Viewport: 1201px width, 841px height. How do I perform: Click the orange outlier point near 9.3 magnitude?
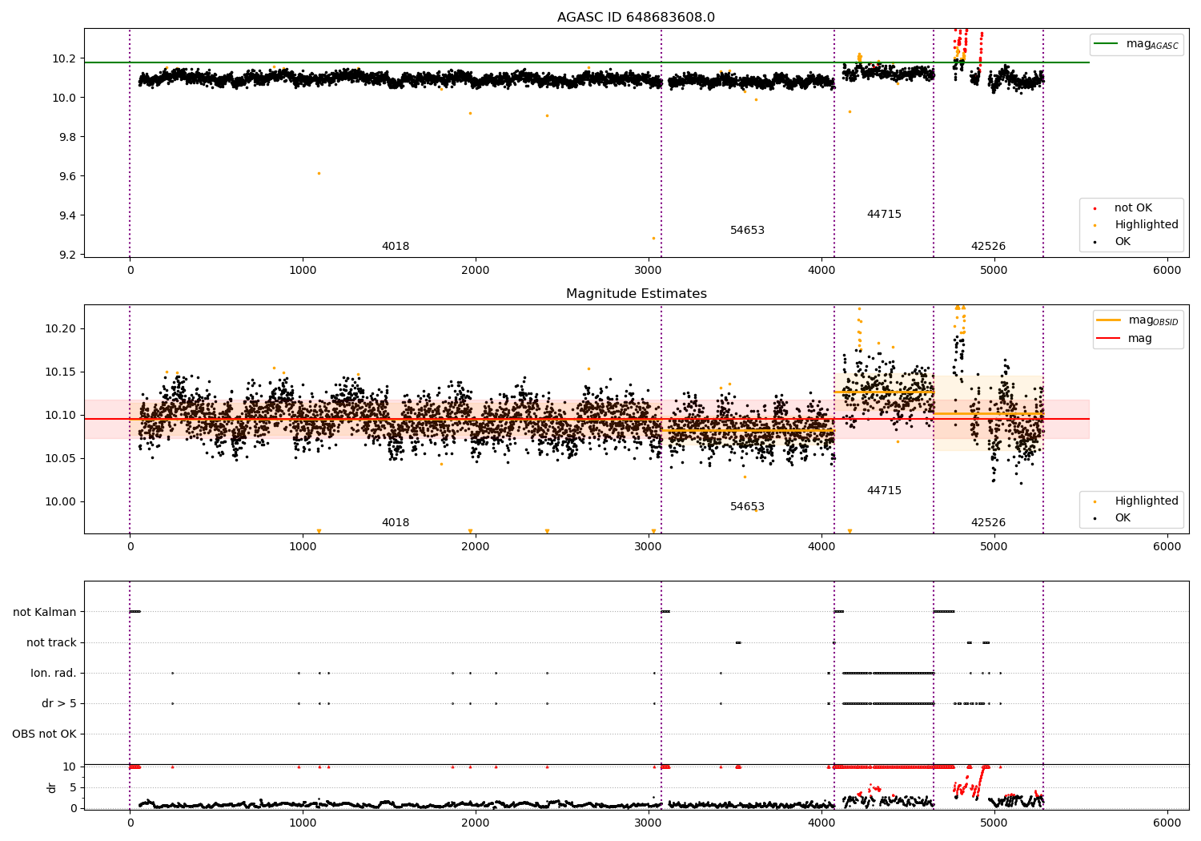(x=653, y=238)
